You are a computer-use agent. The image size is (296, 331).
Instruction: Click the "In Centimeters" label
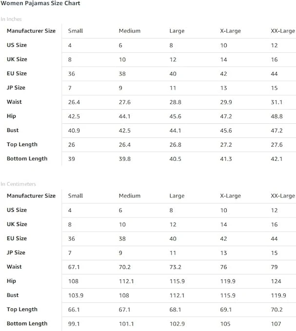click(x=18, y=184)
